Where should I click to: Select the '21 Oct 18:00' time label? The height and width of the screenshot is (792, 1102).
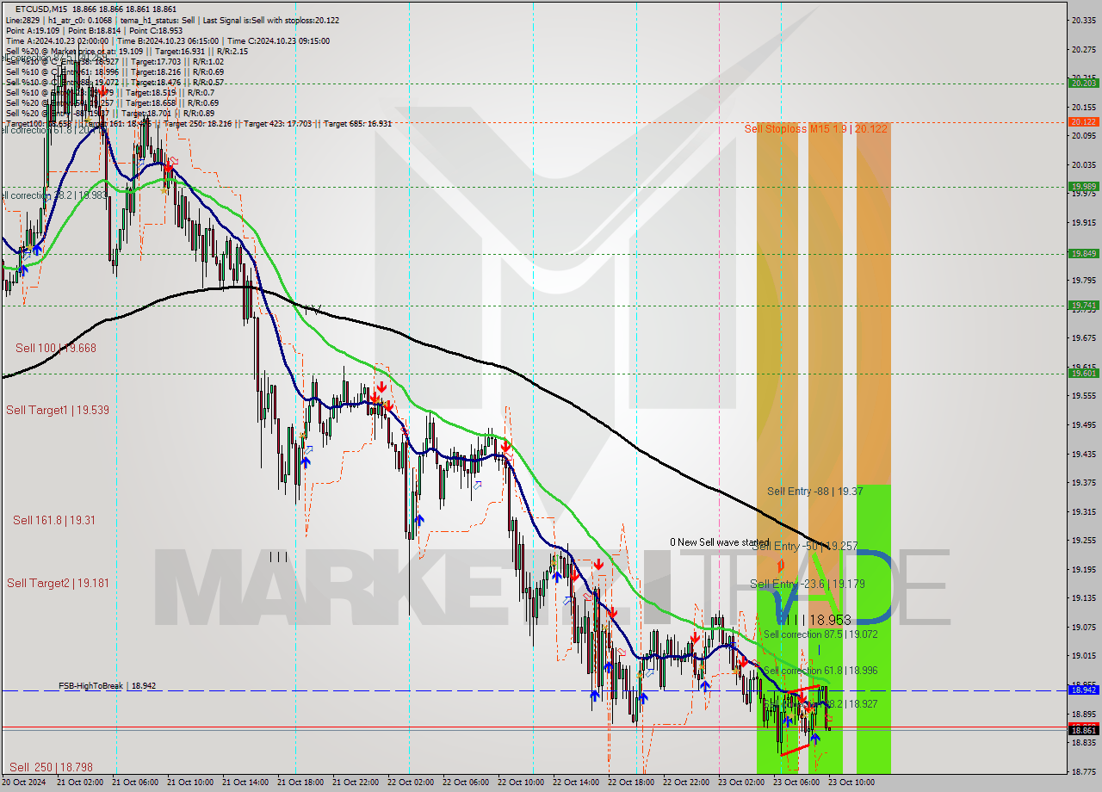[x=300, y=783]
